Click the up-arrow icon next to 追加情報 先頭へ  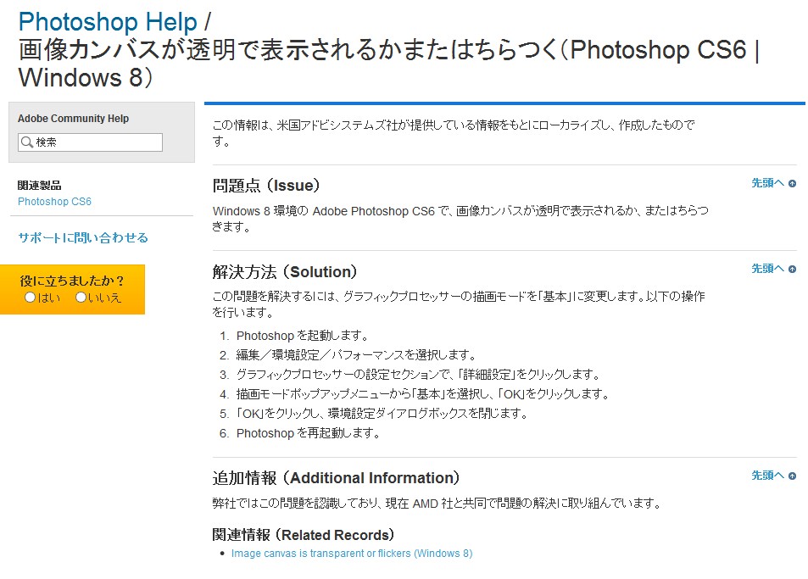[x=792, y=476]
